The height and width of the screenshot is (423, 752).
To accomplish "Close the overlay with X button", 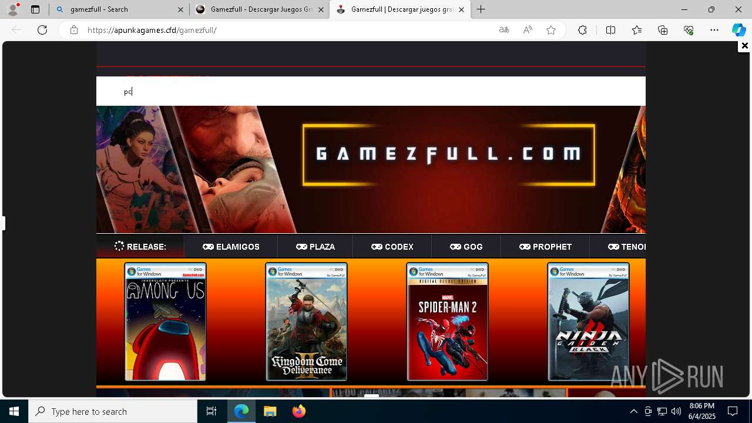I will tap(744, 46).
